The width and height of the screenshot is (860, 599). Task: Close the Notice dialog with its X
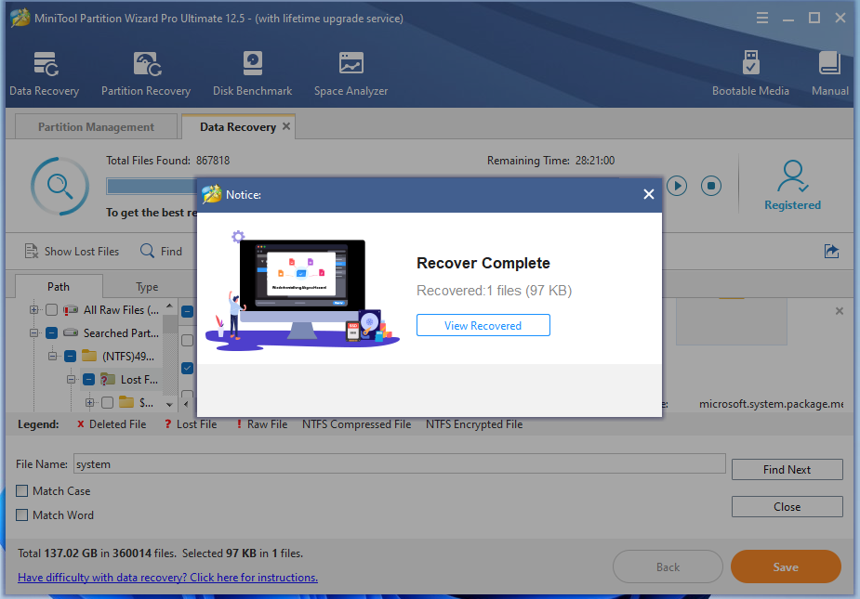[649, 194]
